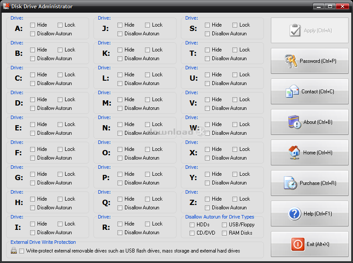The height and width of the screenshot is (263, 353).
Task: Click the Purchase clock document icon
Action: pos(290,183)
